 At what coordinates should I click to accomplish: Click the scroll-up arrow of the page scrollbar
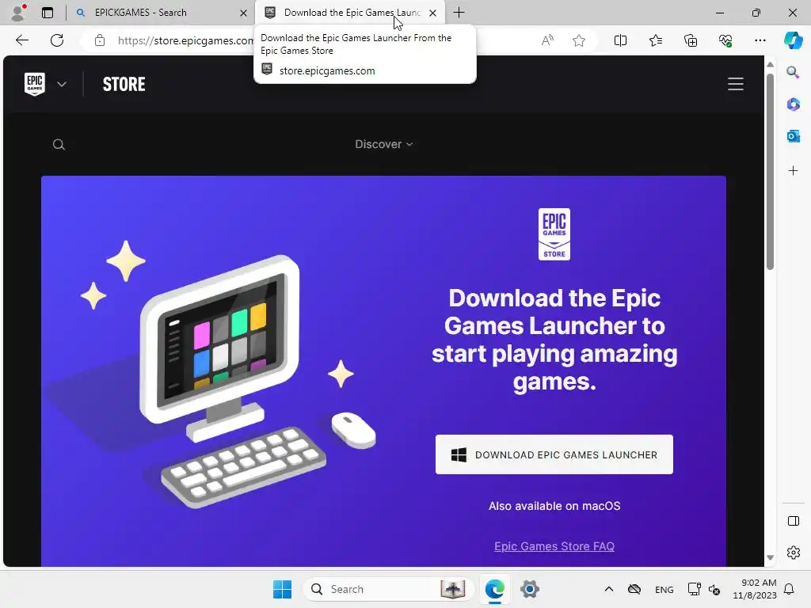(x=770, y=65)
